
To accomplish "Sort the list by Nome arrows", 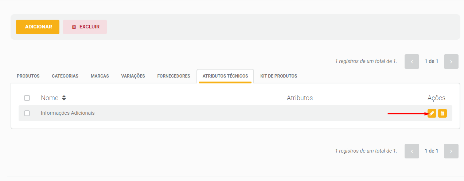I will tap(64, 98).
